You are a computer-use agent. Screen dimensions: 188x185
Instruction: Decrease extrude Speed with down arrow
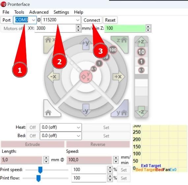pyautogui.click(x=116, y=162)
